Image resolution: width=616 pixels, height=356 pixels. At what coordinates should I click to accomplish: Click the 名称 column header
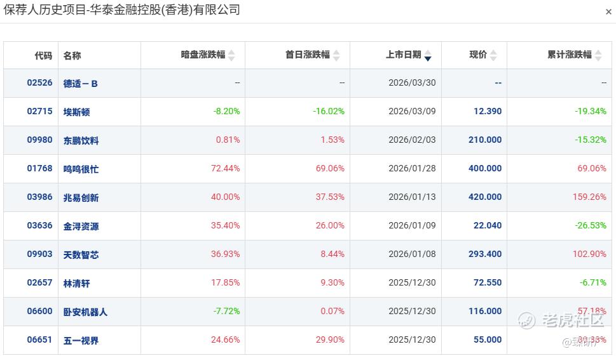click(x=72, y=56)
